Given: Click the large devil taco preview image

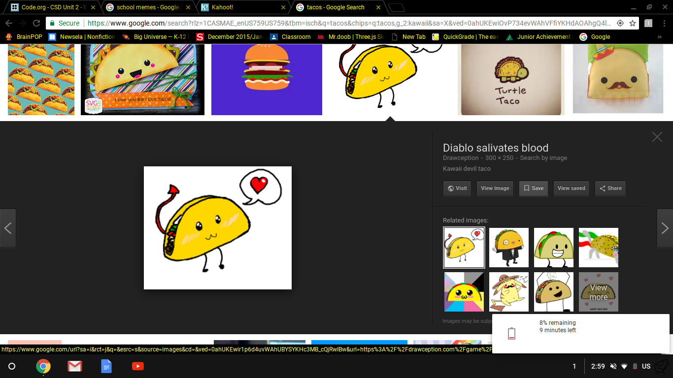Looking at the screenshot, I should click(x=218, y=228).
